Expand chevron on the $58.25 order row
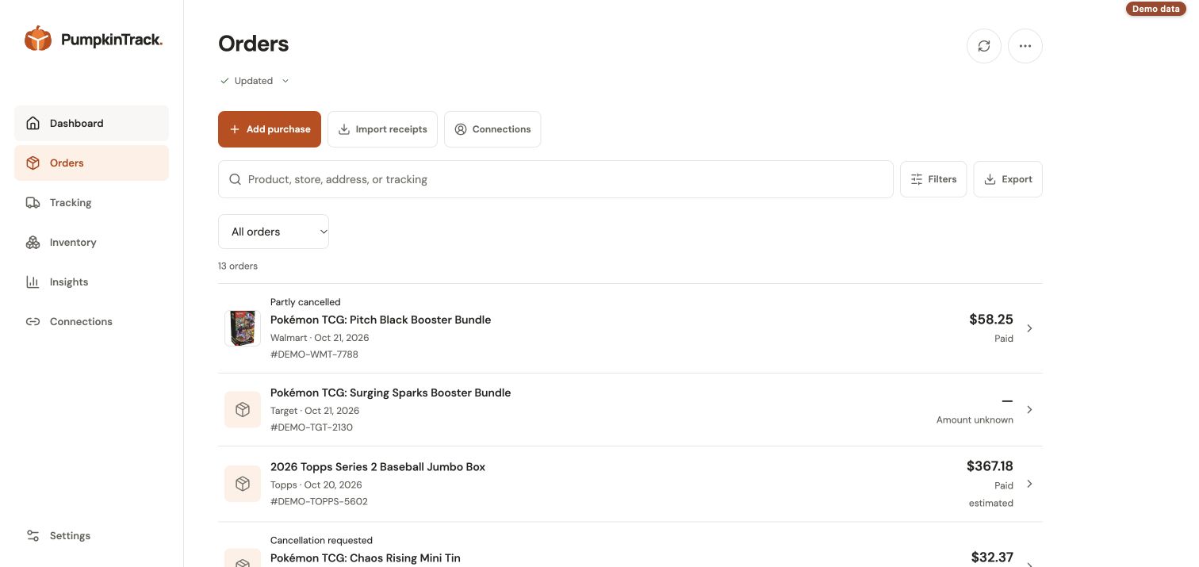The height and width of the screenshot is (567, 1199). point(1029,328)
